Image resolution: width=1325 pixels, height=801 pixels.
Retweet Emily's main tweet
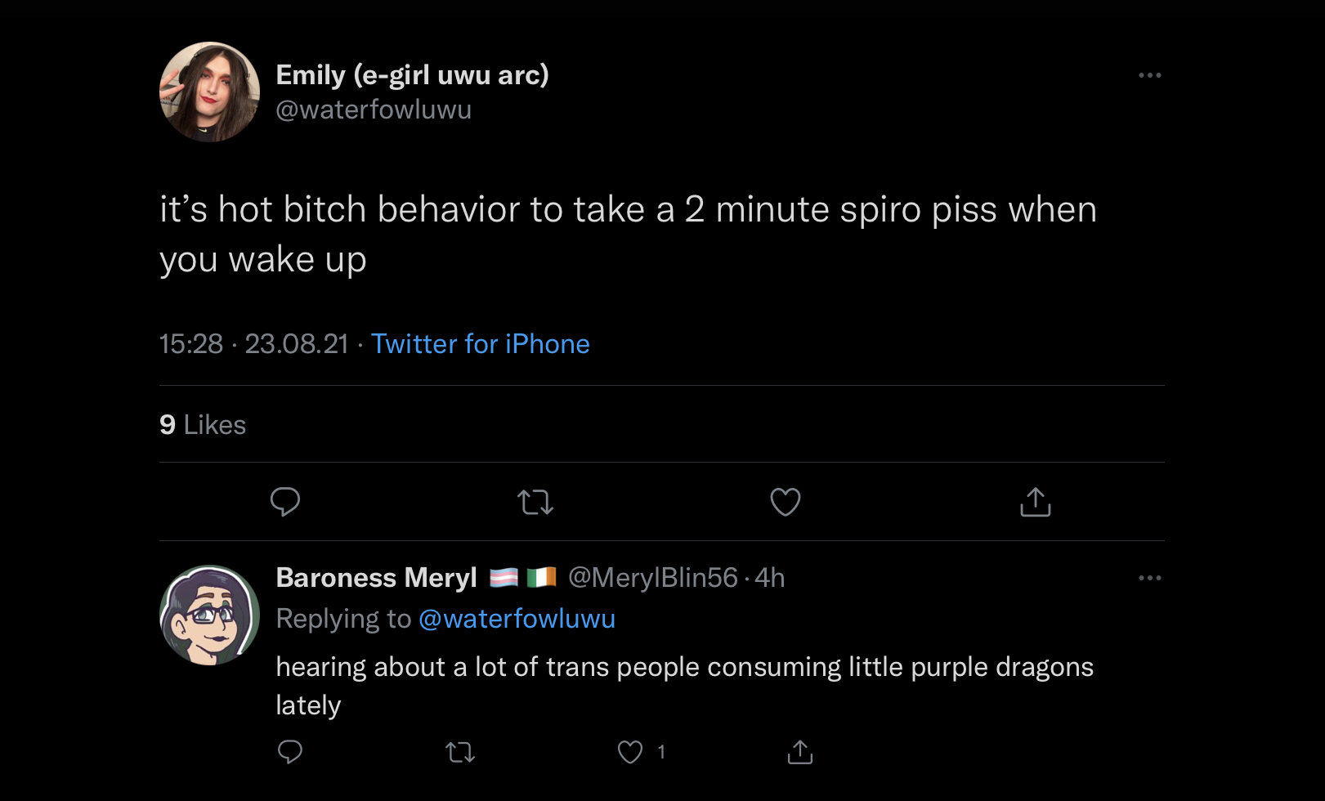point(535,502)
